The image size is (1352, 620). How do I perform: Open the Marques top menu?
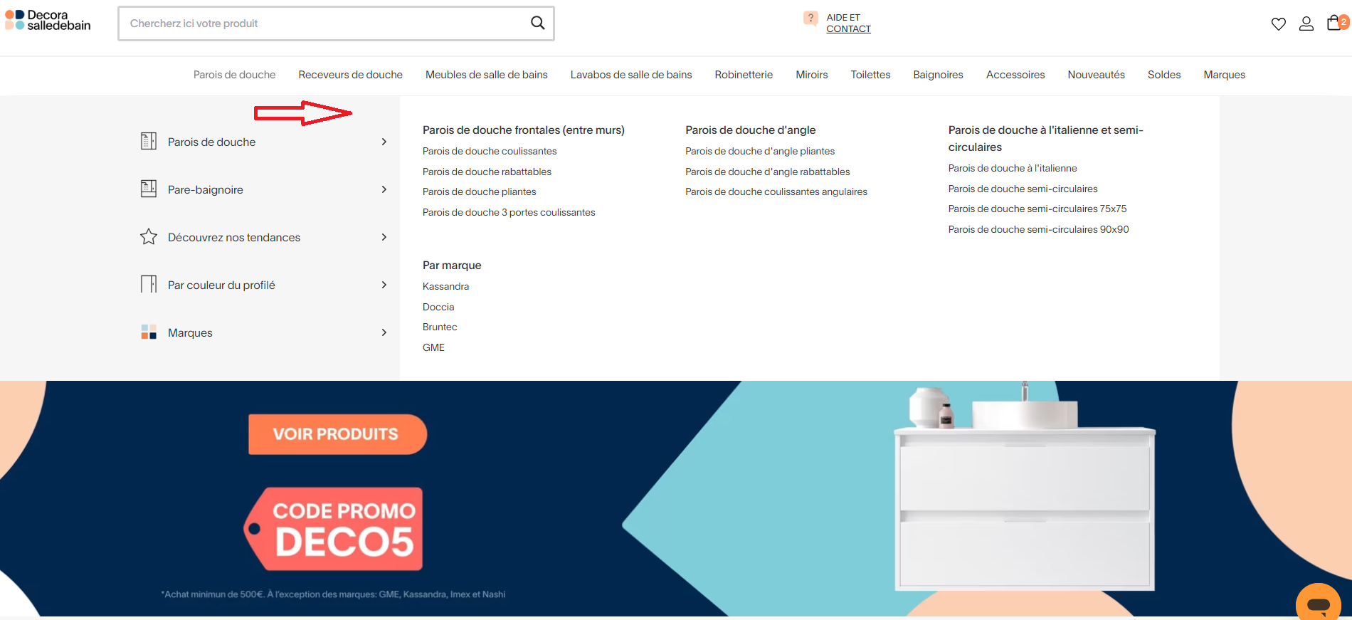pyautogui.click(x=1224, y=75)
